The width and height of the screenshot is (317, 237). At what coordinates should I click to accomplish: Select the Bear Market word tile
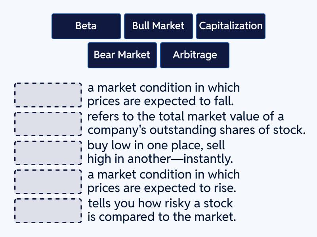pos(122,55)
